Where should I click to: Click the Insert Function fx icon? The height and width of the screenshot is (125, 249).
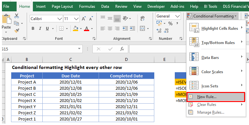[122, 49]
